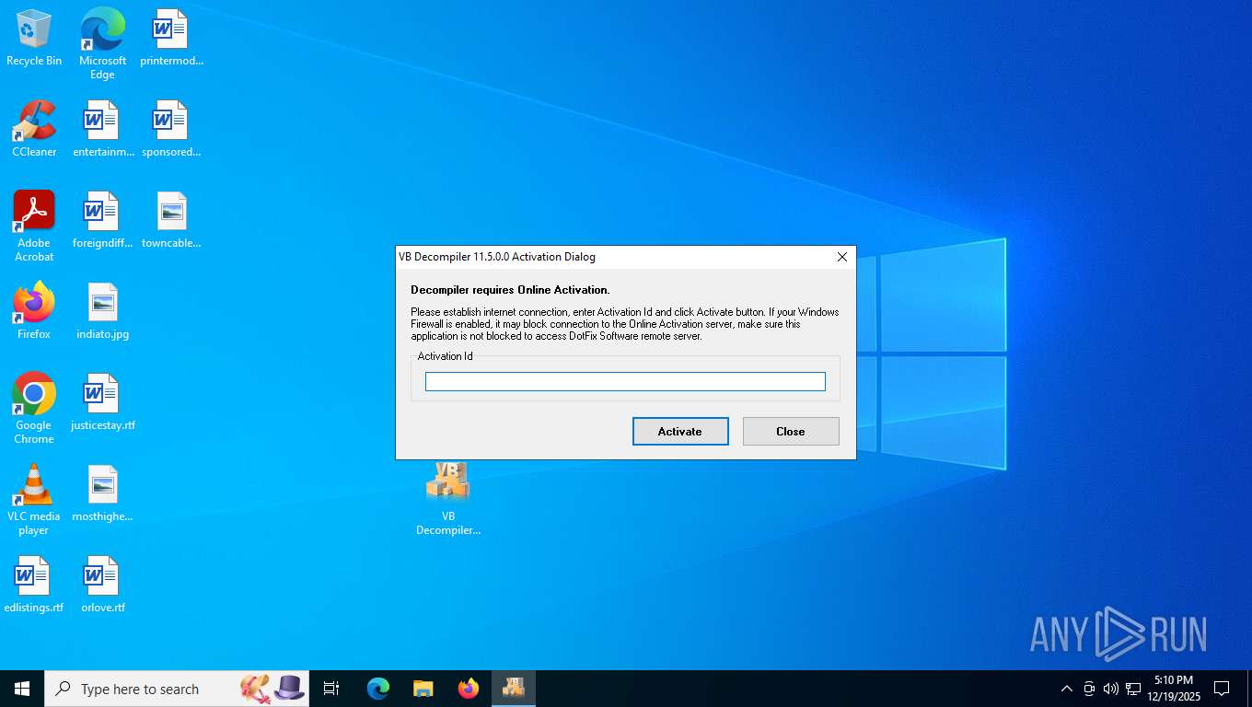This screenshot has height=707, width=1252.
Task: Select VB Decompiler taskbar button
Action: (x=514, y=689)
